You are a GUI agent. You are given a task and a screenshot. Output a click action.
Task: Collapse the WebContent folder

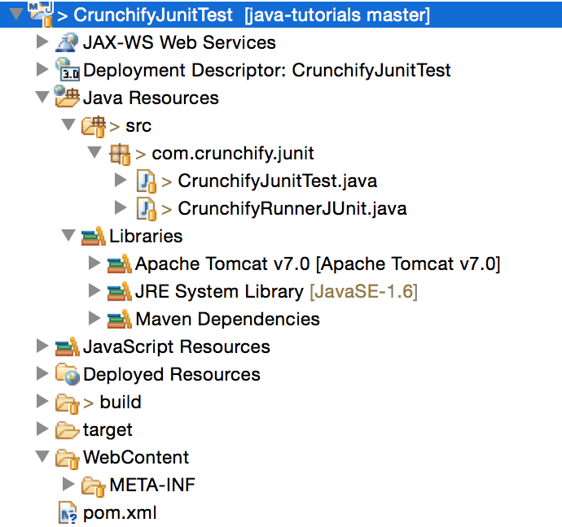tap(42, 457)
